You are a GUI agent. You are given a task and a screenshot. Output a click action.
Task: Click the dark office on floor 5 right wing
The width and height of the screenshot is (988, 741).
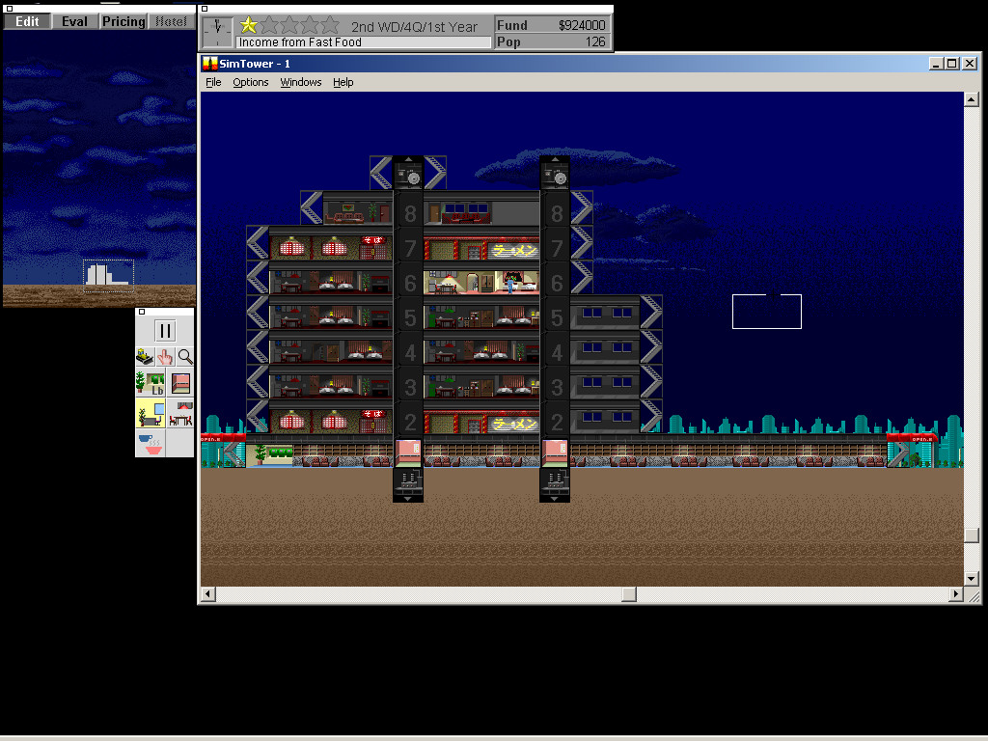click(605, 316)
